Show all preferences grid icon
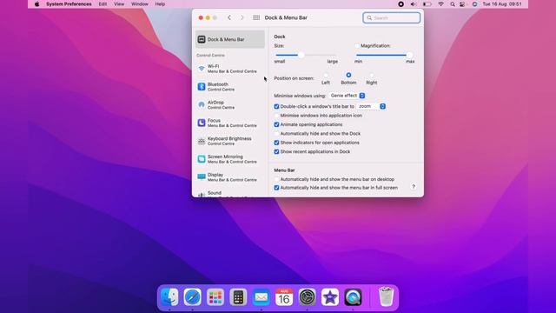Viewport: 556px width, 313px height. coord(256,17)
